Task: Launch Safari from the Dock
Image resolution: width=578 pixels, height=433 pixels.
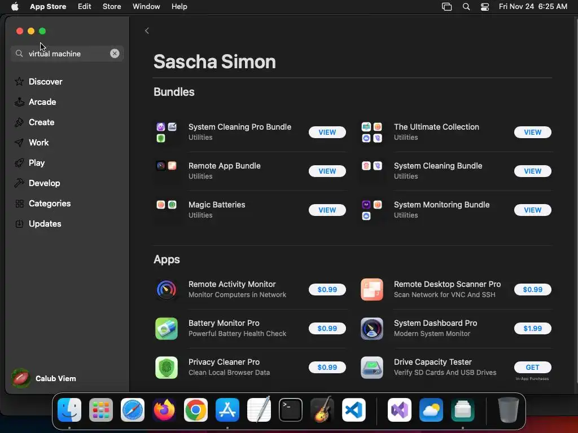Action: tap(132, 409)
